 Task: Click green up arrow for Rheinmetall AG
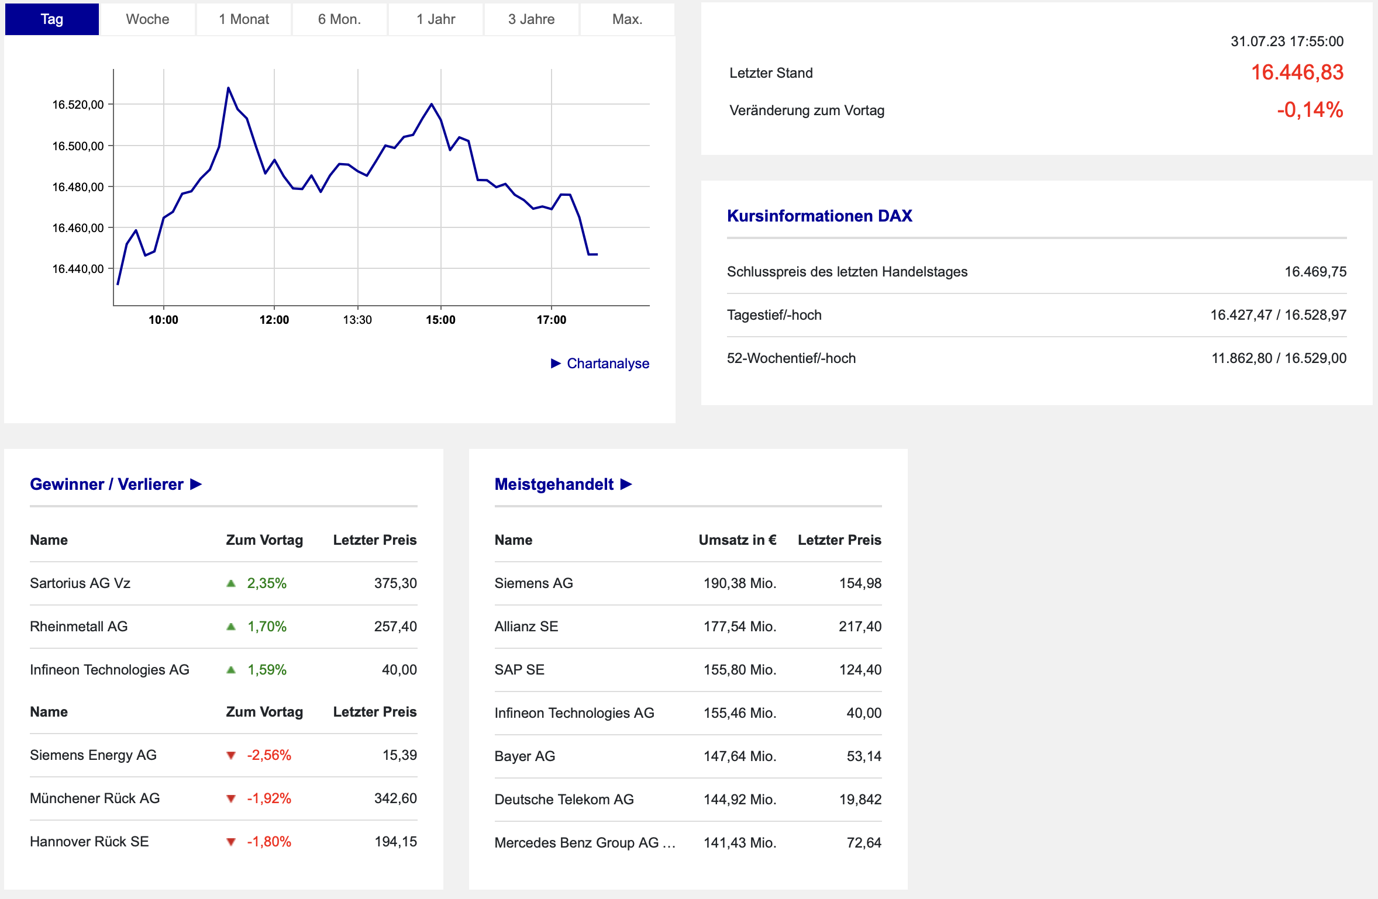coord(231,626)
